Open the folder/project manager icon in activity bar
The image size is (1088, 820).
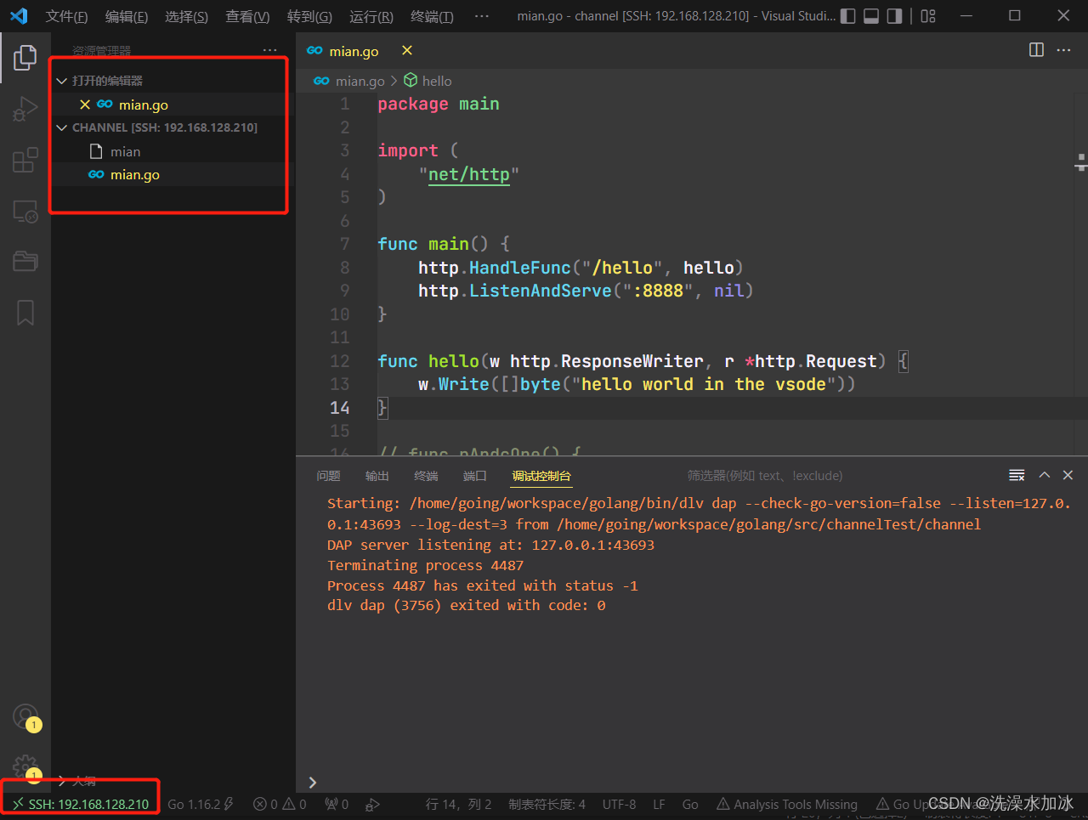pyautogui.click(x=25, y=261)
